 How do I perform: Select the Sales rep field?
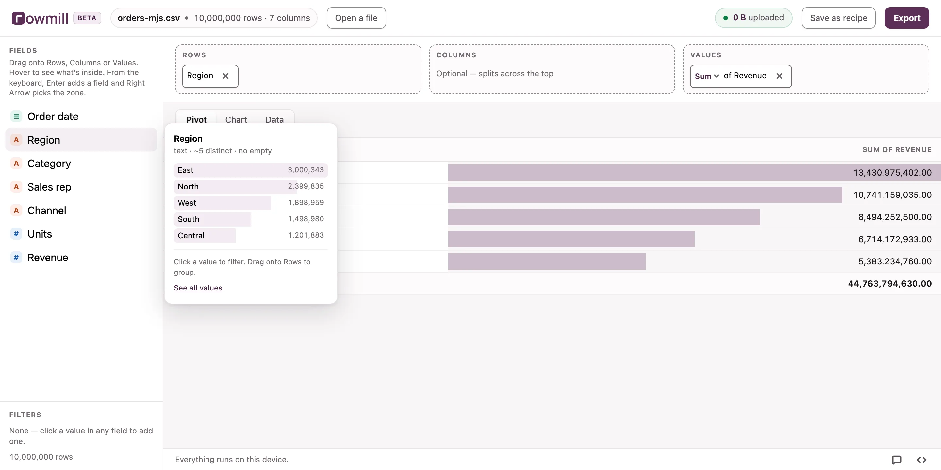click(x=81, y=187)
